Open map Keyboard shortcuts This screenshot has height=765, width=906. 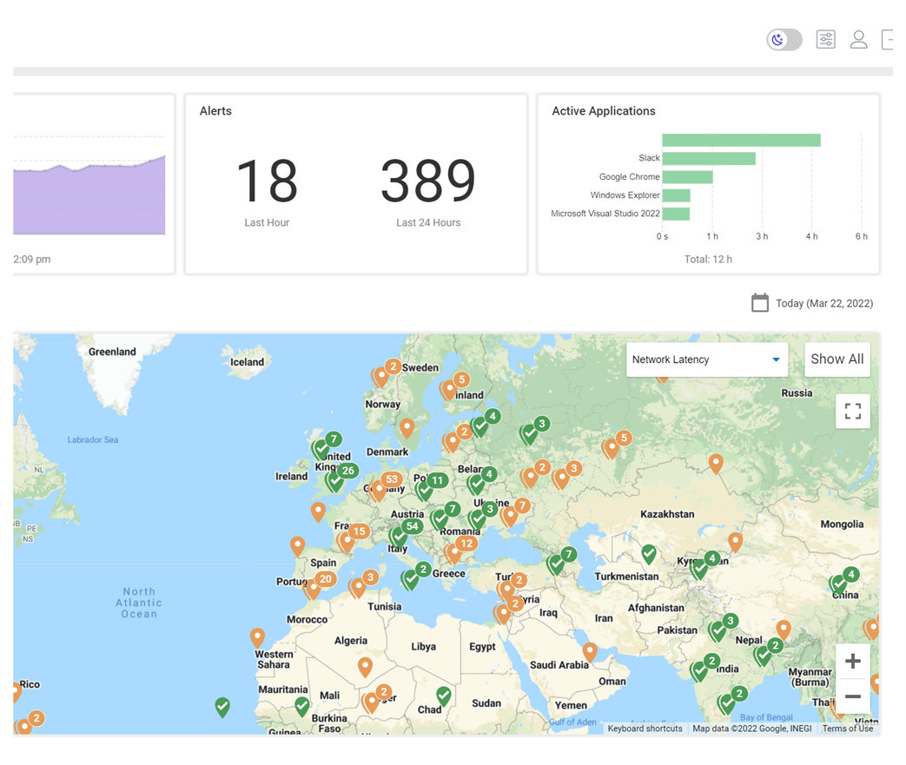645,729
